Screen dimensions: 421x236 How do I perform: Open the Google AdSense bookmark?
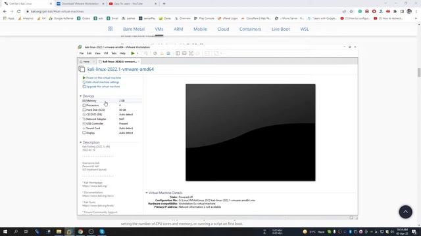click(61, 18)
